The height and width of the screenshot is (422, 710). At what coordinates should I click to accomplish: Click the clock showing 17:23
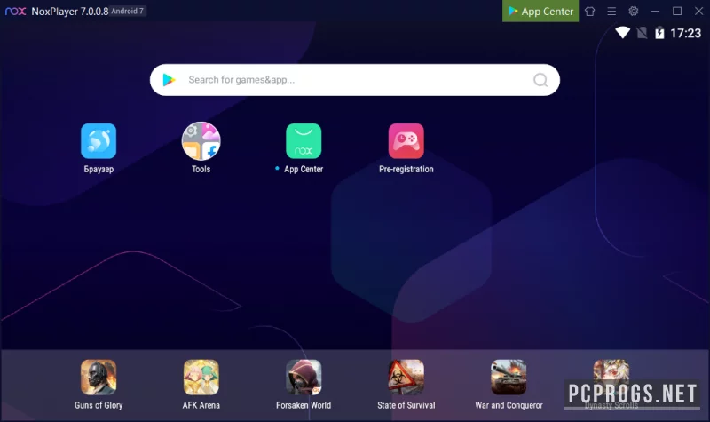pos(685,33)
